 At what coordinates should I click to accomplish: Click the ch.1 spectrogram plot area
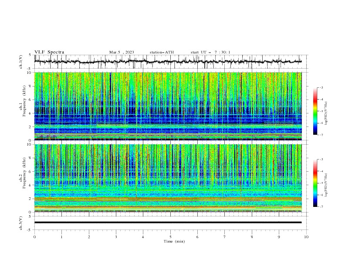[x=168, y=106]
